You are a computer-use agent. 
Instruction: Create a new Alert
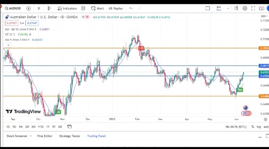point(97,8)
